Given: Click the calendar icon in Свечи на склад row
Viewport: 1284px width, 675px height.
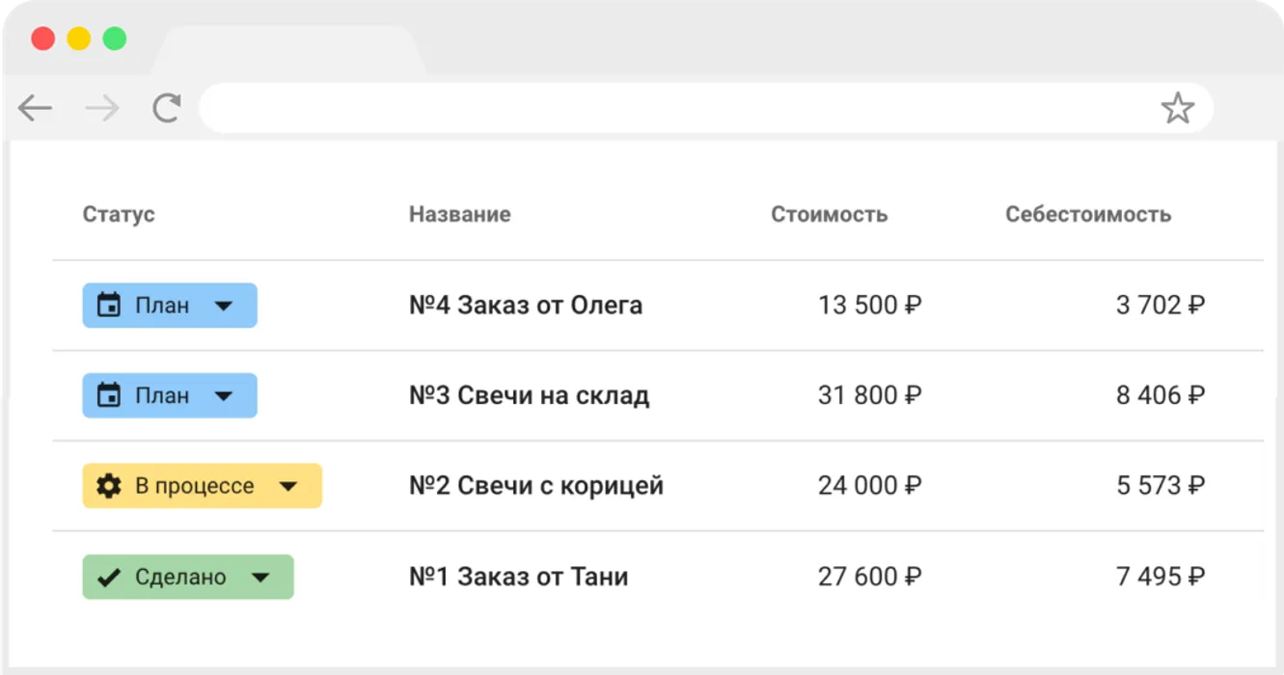Looking at the screenshot, I should [109, 395].
